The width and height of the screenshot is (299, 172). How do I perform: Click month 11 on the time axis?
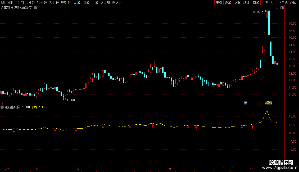[252, 169]
